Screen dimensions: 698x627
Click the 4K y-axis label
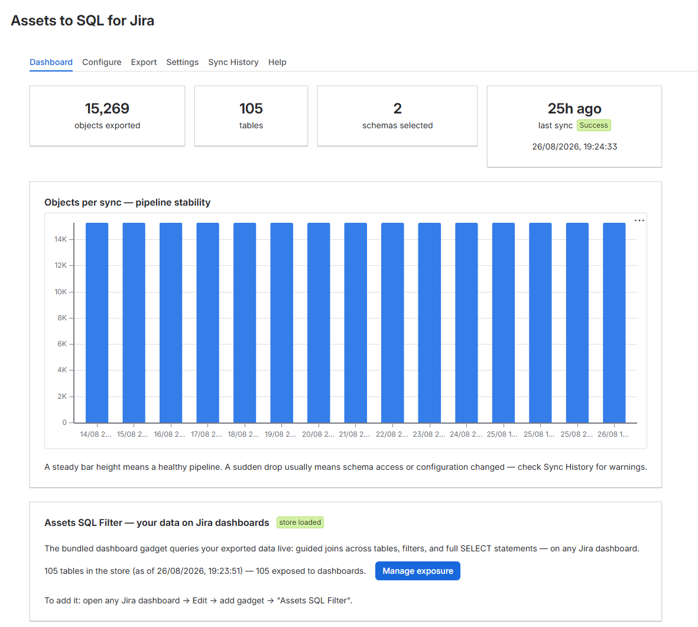[62, 370]
